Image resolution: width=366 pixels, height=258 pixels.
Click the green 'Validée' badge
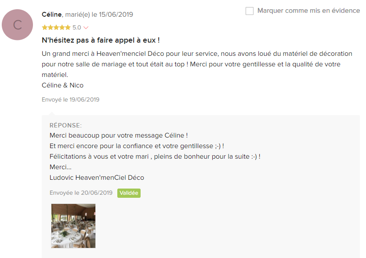[x=129, y=193]
